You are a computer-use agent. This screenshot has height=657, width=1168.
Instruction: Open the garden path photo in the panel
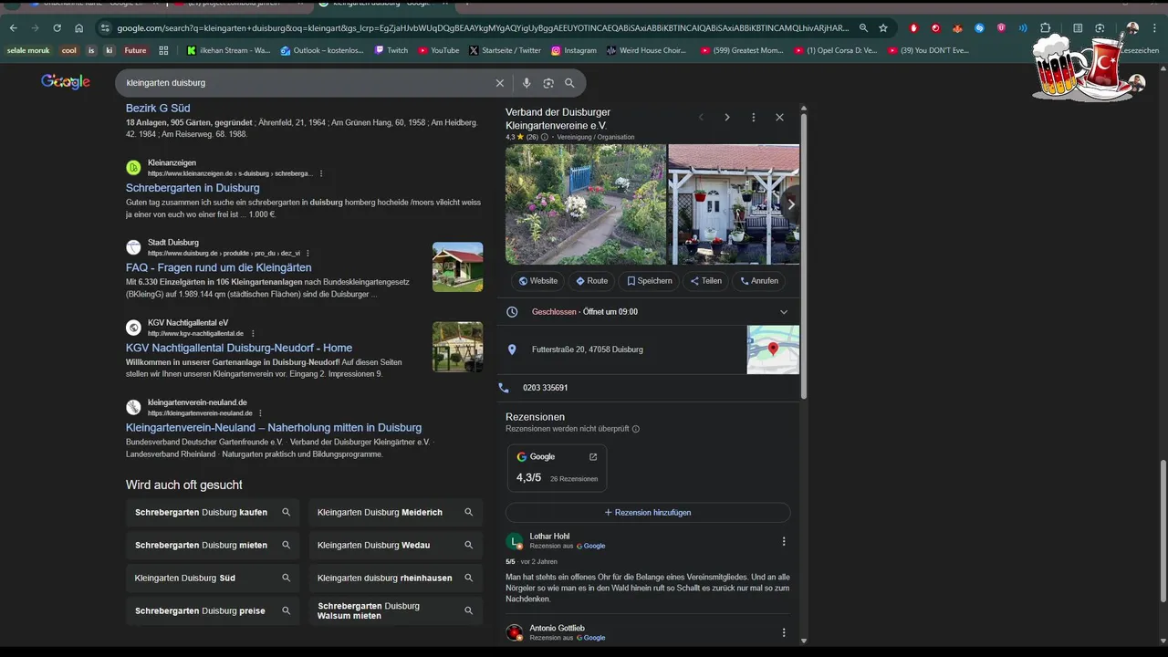(x=586, y=204)
